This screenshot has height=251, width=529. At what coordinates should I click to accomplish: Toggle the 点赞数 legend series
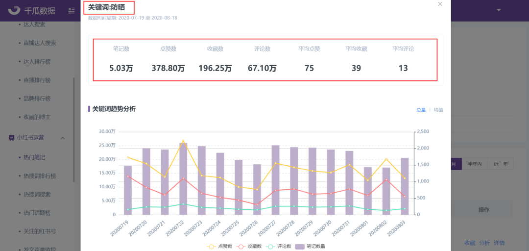[x=219, y=246]
